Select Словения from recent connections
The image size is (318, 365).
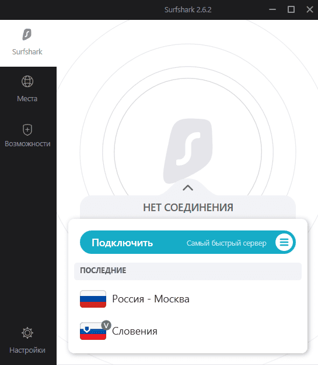[188, 331]
